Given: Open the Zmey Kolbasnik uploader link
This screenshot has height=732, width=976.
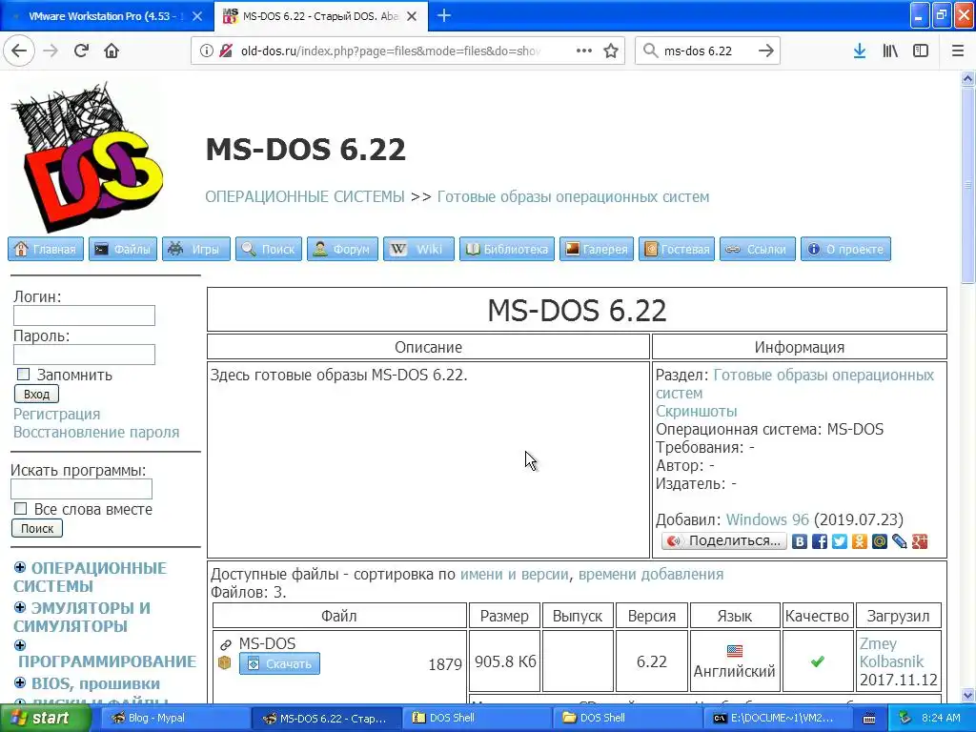Looking at the screenshot, I should 891,652.
